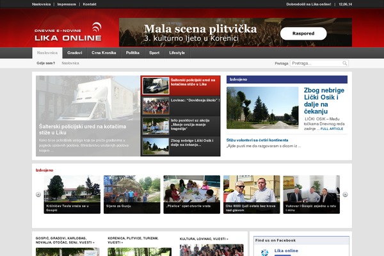This screenshot has height=256, width=384.
Task: Click Dobrodošli na Lika online text
Action: pos(308,4)
